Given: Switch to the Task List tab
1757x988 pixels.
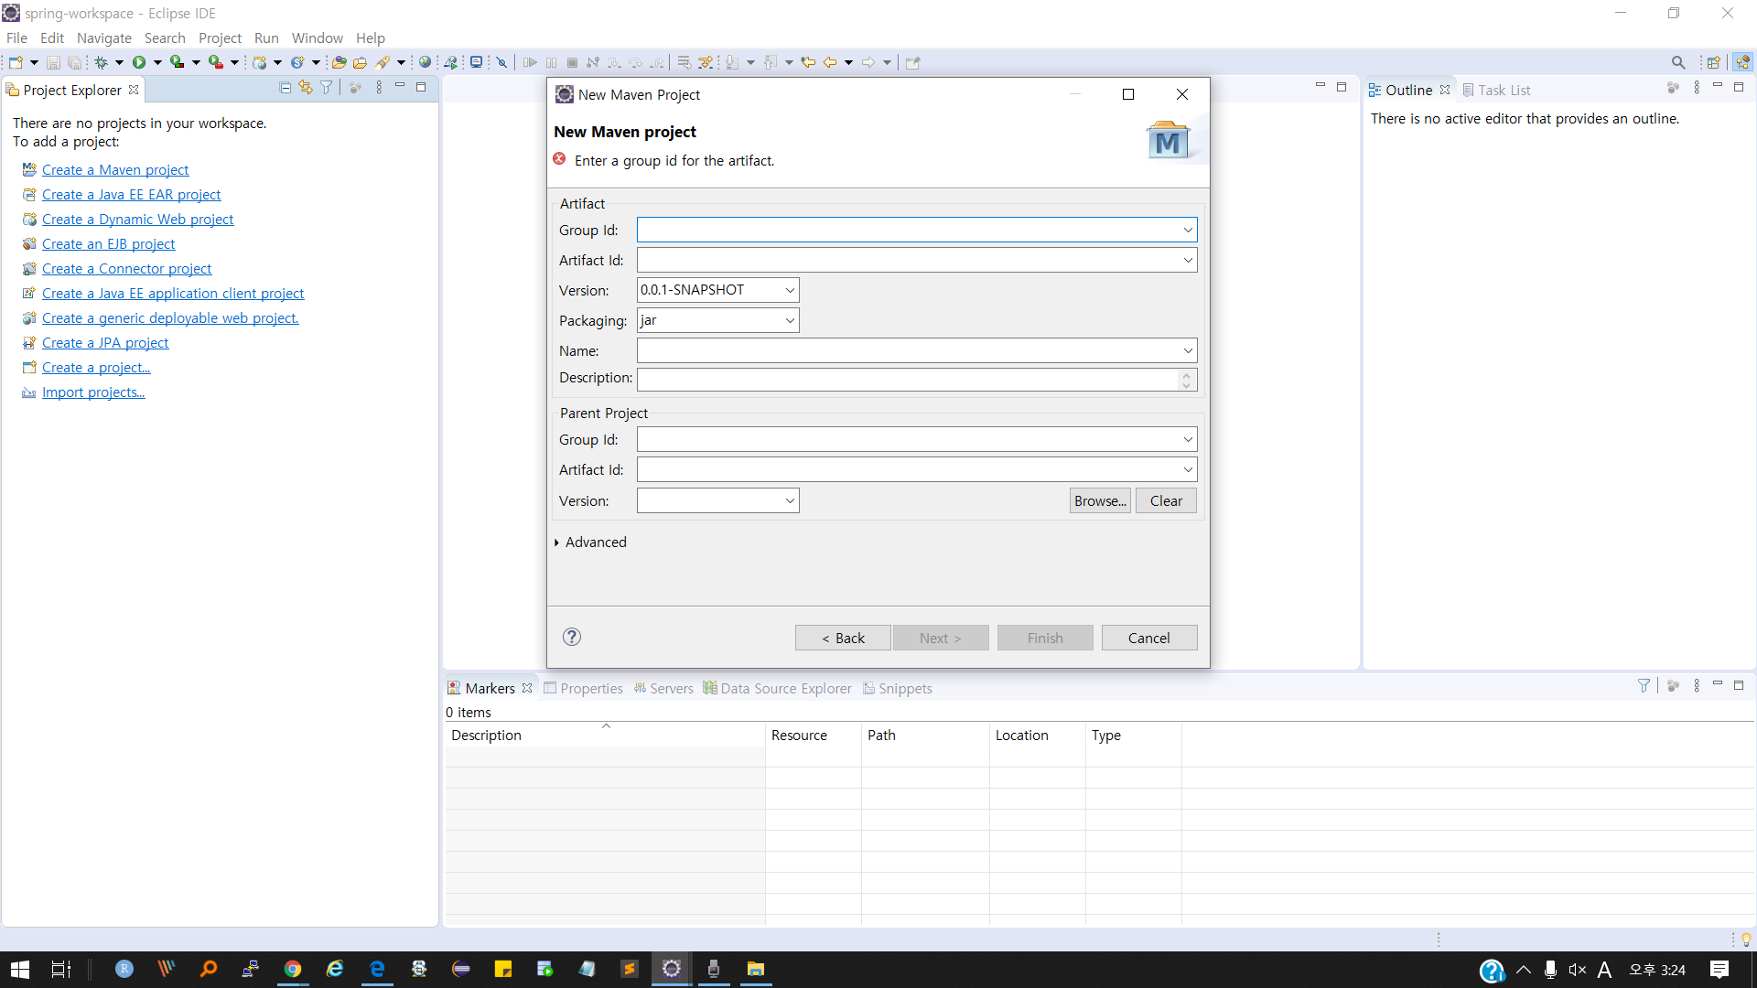Looking at the screenshot, I should pyautogui.click(x=1496, y=90).
